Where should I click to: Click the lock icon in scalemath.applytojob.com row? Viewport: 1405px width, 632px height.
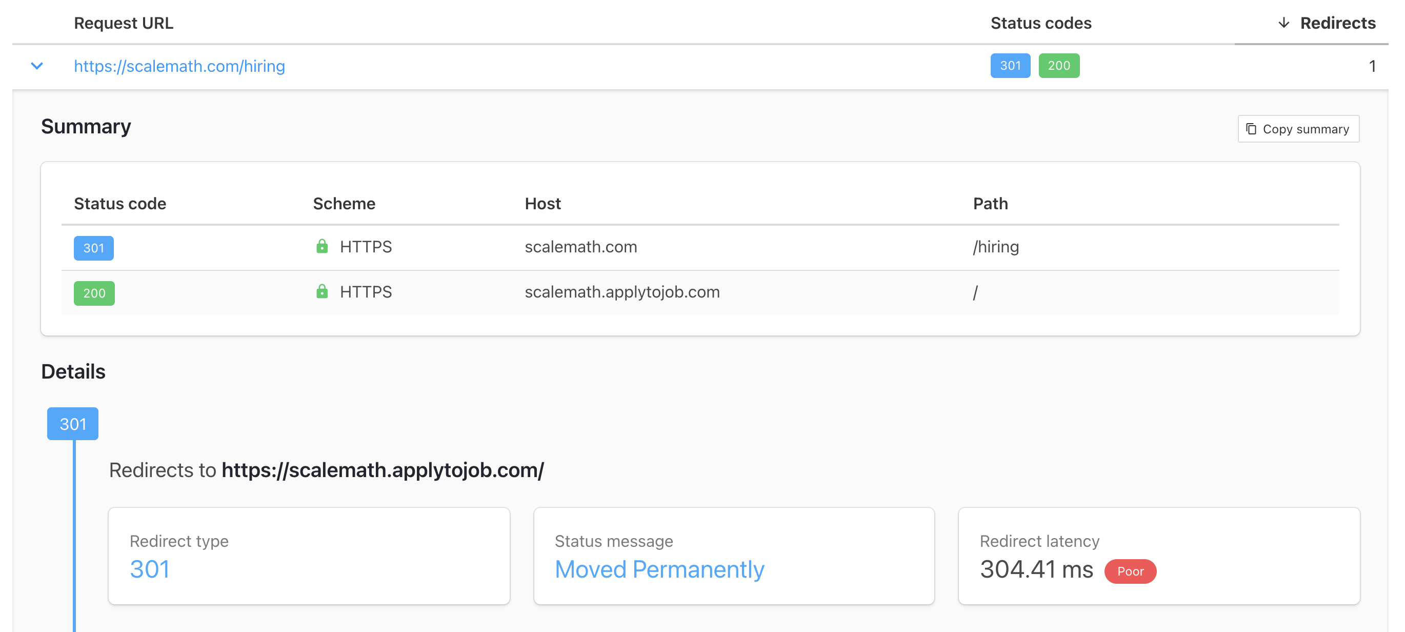pyautogui.click(x=323, y=291)
